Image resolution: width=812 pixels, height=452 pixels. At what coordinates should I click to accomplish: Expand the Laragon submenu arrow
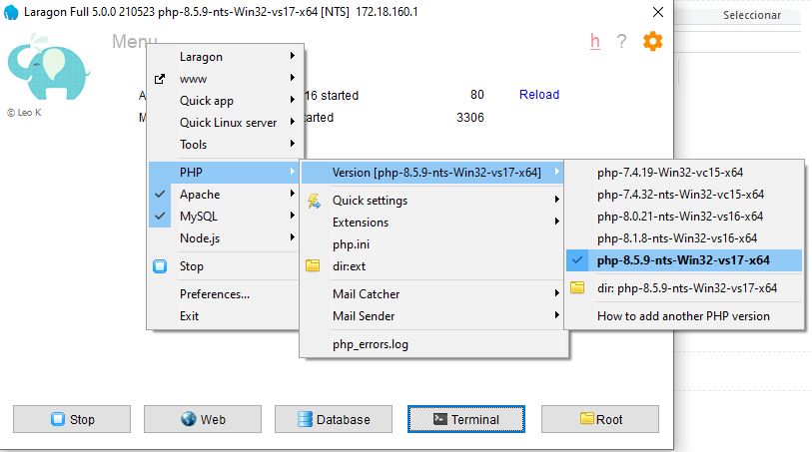[x=292, y=56]
